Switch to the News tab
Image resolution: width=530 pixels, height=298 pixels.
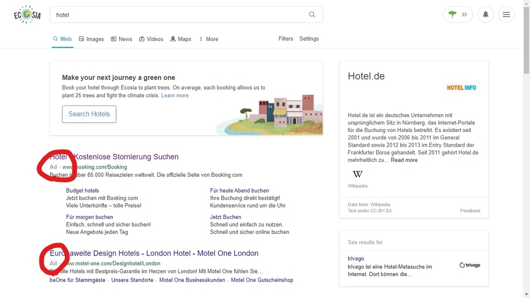click(x=121, y=39)
